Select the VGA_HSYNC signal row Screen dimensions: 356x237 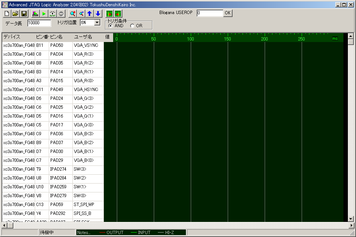pyautogui.click(x=86, y=90)
